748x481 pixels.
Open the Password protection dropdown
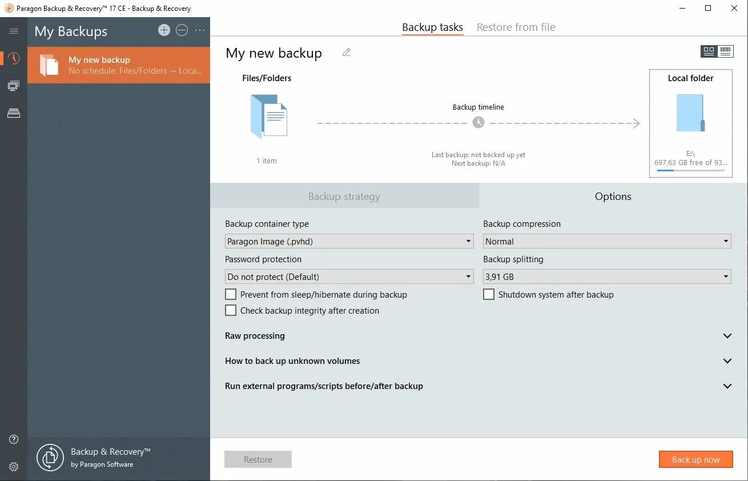(349, 276)
